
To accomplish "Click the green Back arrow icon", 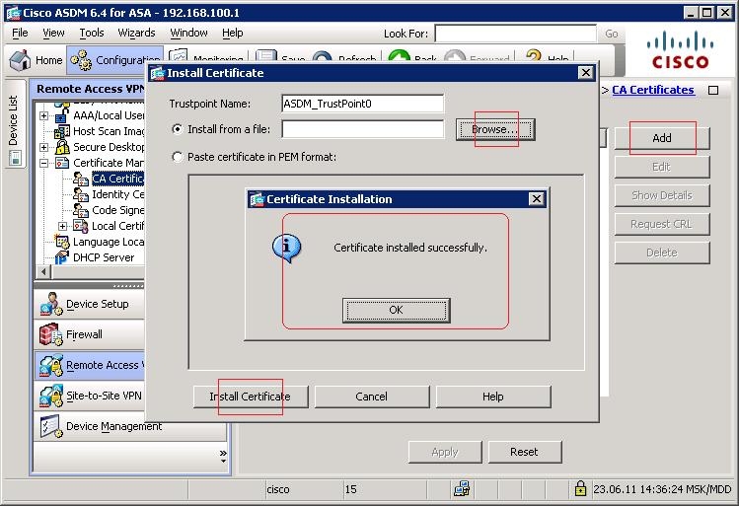I will 399,56.
